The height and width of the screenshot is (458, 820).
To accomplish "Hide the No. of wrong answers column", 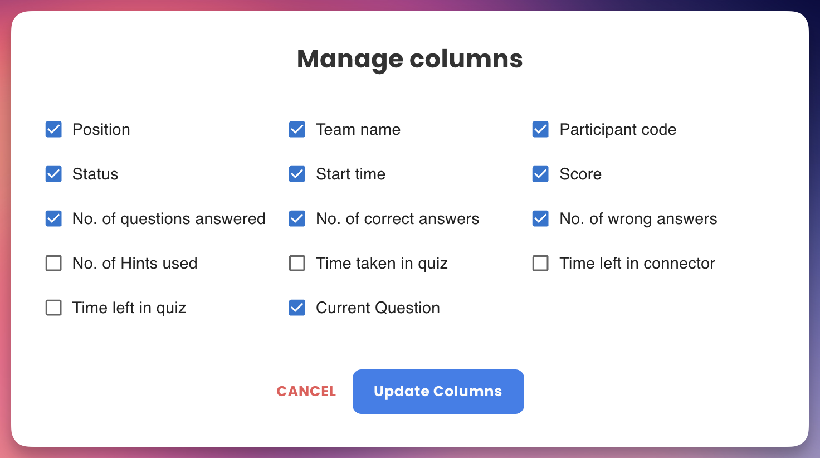I will [x=540, y=218].
